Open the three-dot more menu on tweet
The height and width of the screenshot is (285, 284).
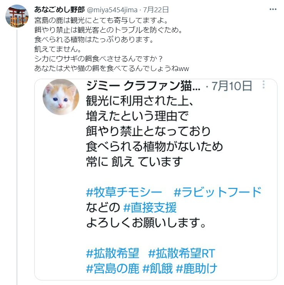point(273,9)
